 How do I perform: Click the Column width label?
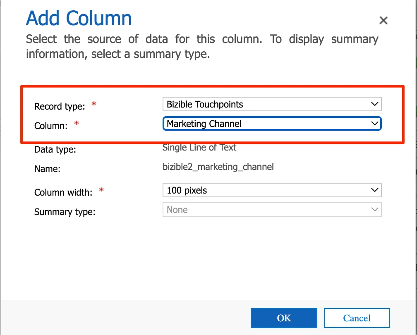click(63, 192)
